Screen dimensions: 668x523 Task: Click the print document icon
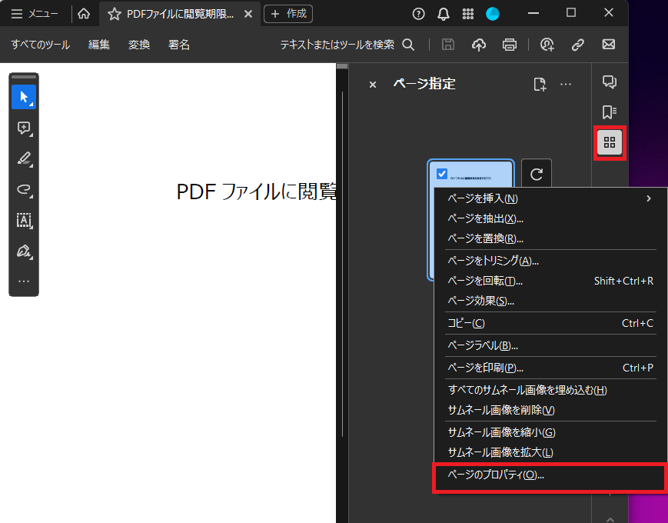pyautogui.click(x=509, y=45)
